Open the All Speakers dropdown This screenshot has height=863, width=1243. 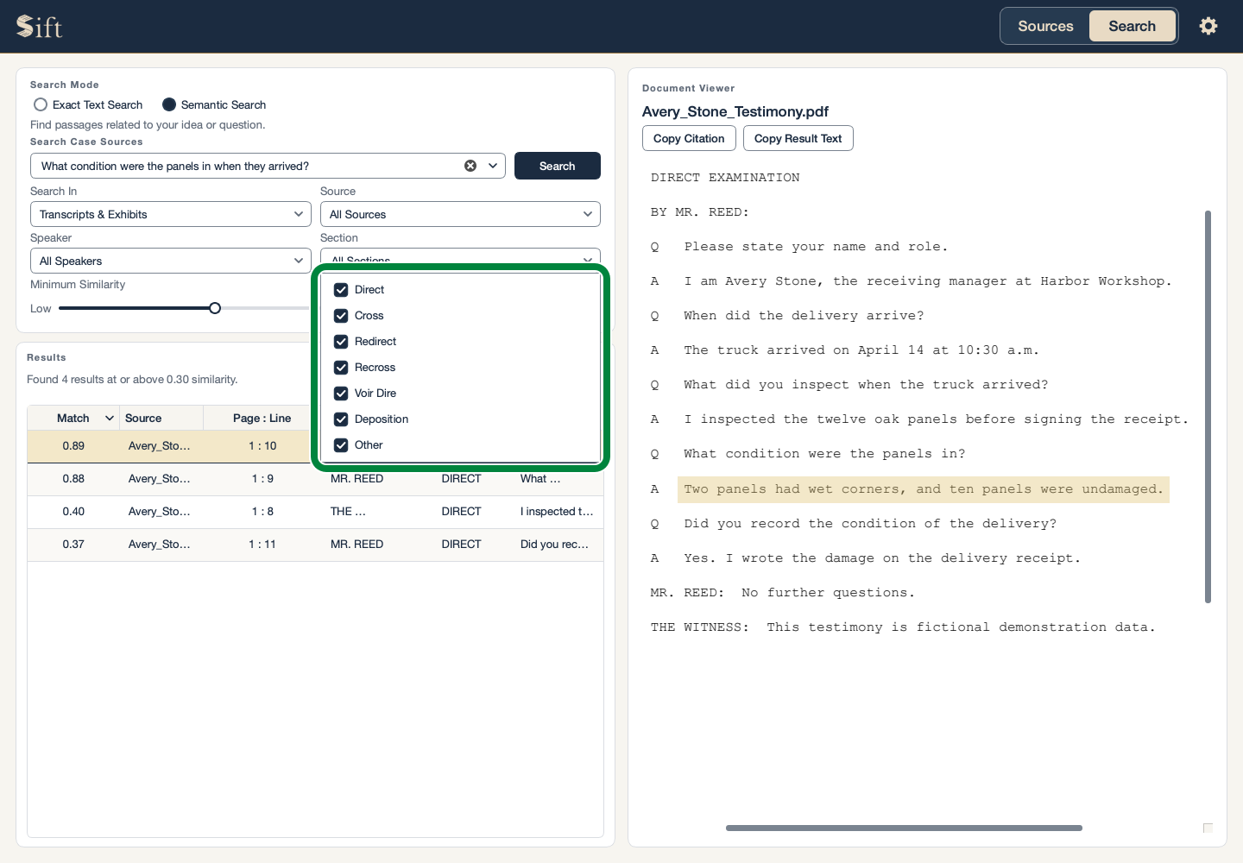click(x=171, y=261)
